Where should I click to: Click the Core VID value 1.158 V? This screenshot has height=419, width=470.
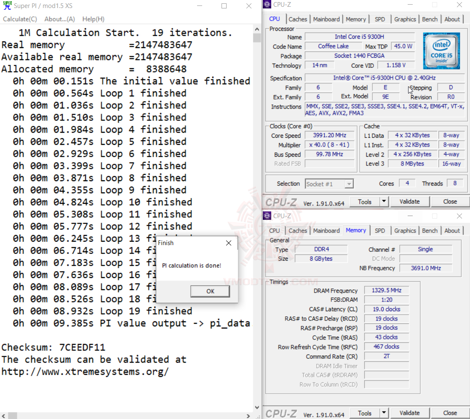coord(396,65)
